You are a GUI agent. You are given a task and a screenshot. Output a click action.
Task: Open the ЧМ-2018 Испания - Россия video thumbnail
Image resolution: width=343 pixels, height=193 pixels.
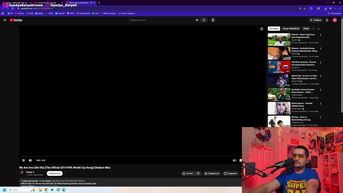tap(279, 67)
